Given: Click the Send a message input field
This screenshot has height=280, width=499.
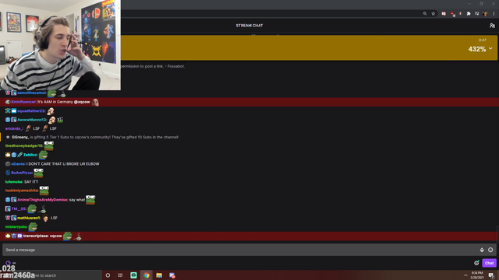Looking at the screenshot, I should tap(249, 250).
